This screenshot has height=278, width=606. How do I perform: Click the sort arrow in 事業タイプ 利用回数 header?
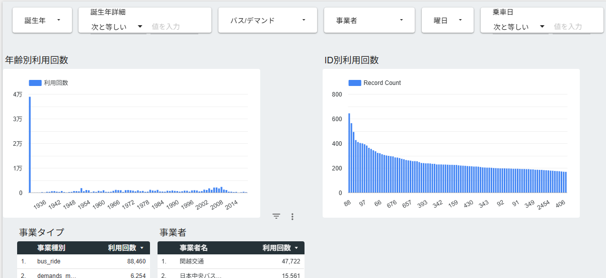[x=142, y=248]
